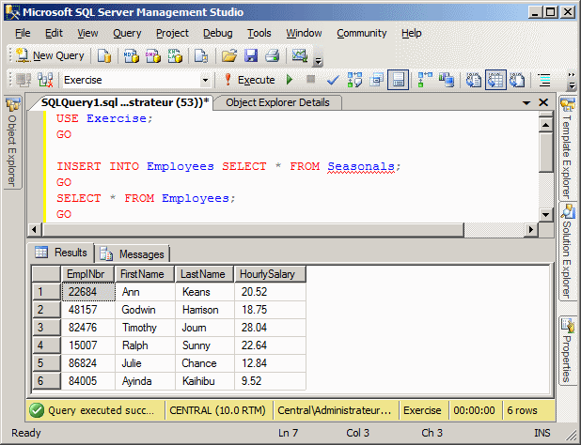Select row header 3 in results grid

(46, 328)
